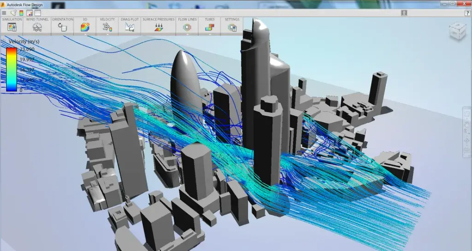This screenshot has width=472, height=251.
Task: Open the Settings toolbar icon
Action: (232, 27)
